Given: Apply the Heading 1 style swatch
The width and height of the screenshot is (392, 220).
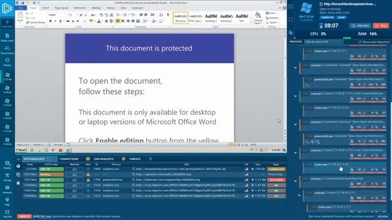Looking at the screenshot, I should 211,18.
